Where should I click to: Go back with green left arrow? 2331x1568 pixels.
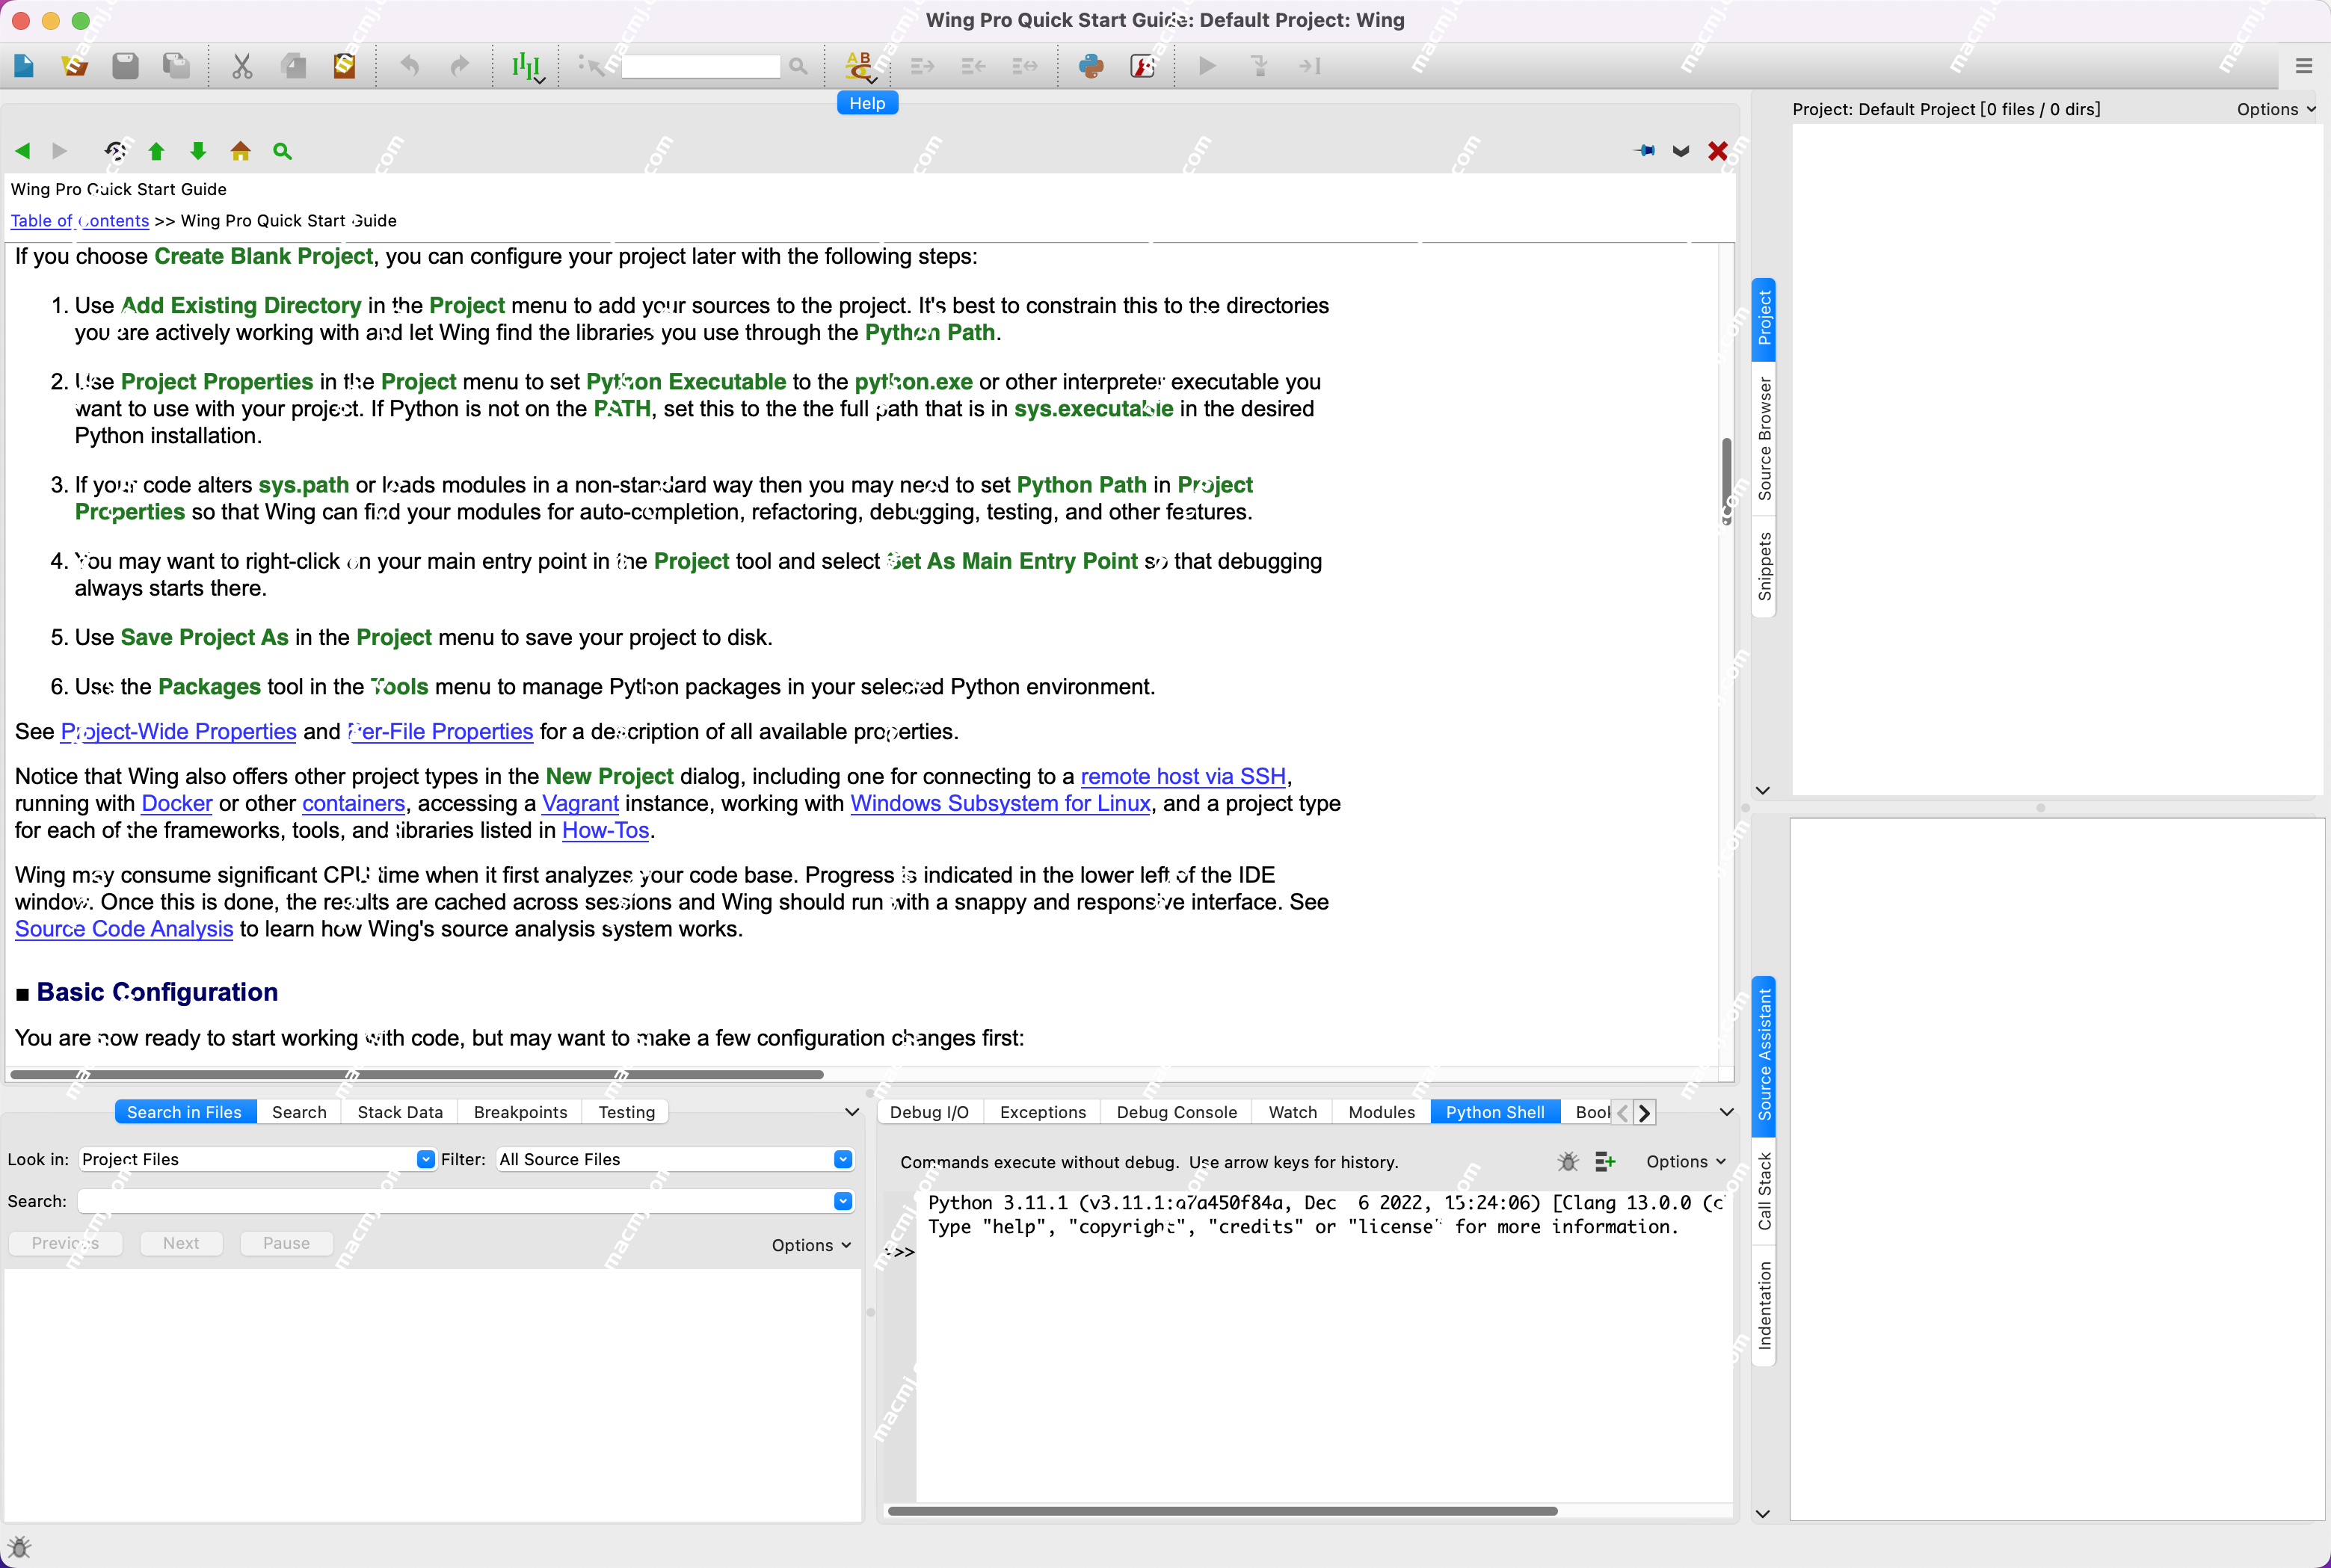pos(22,151)
